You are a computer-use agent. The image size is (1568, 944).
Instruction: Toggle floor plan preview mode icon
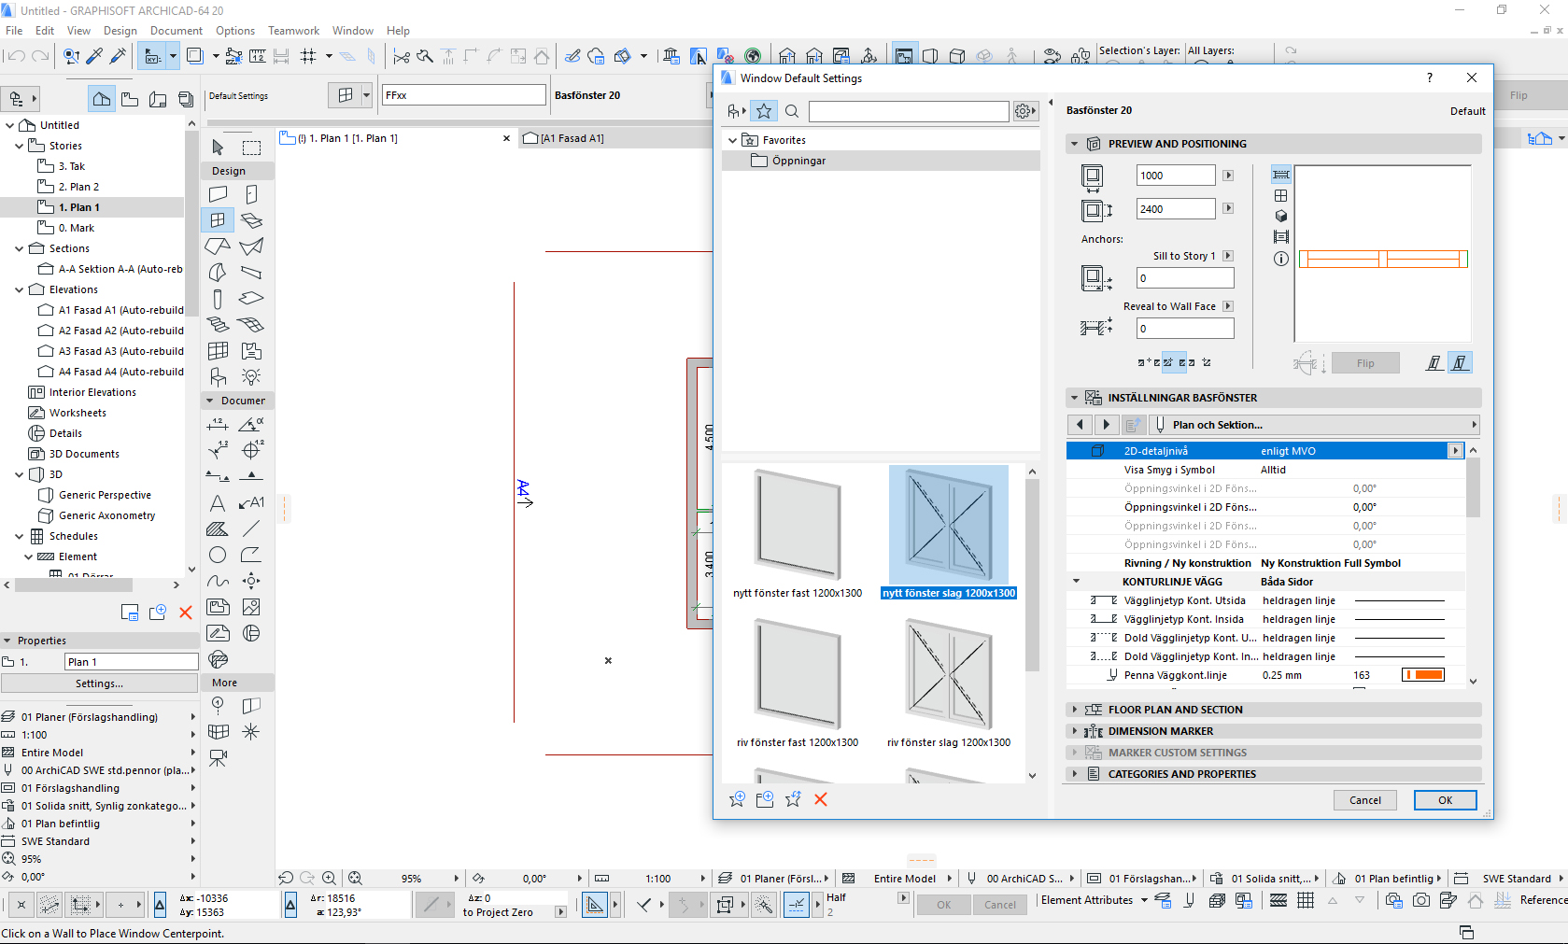click(1281, 175)
